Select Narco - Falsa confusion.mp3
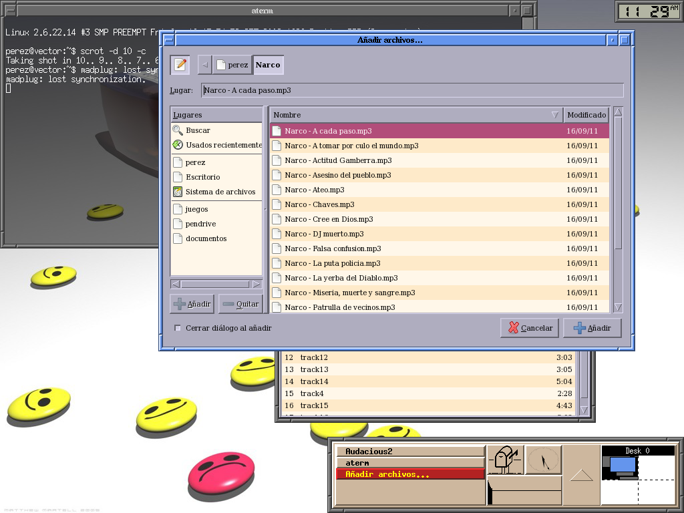The width and height of the screenshot is (684, 513). coord(440,248)
